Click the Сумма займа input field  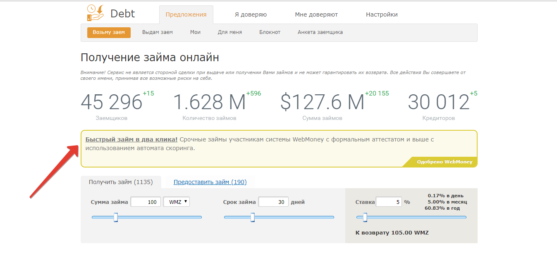pyautogui.click(x=146, y=202)
